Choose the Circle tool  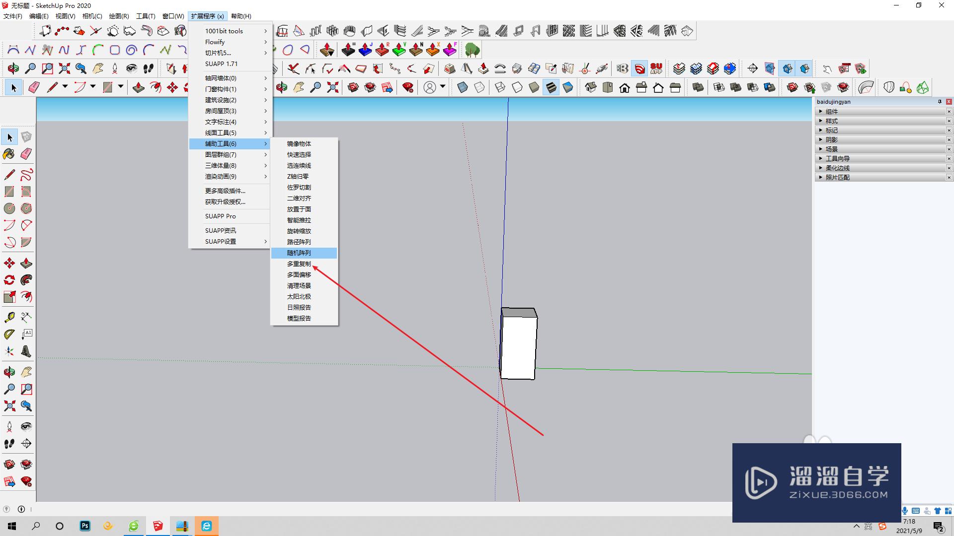pyautogui.click(x=9, y=208)
